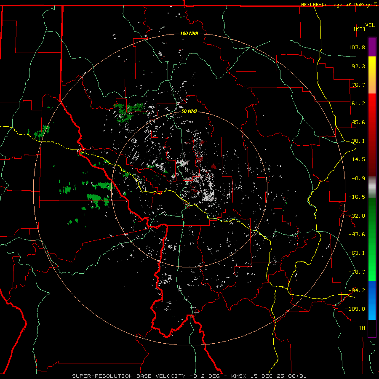Select the -0.9 velocity scale value
379x379 pixels.
click(x=358, y=179)
